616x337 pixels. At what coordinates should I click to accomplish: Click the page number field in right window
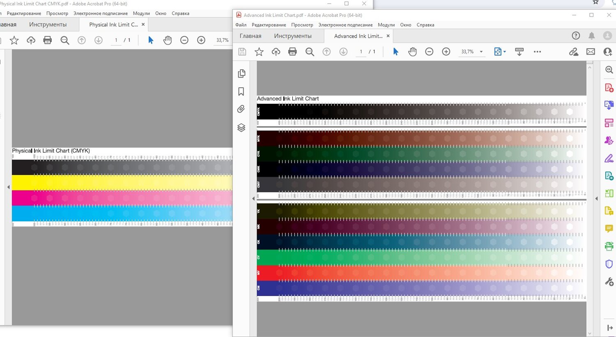(x=361, y=52)
